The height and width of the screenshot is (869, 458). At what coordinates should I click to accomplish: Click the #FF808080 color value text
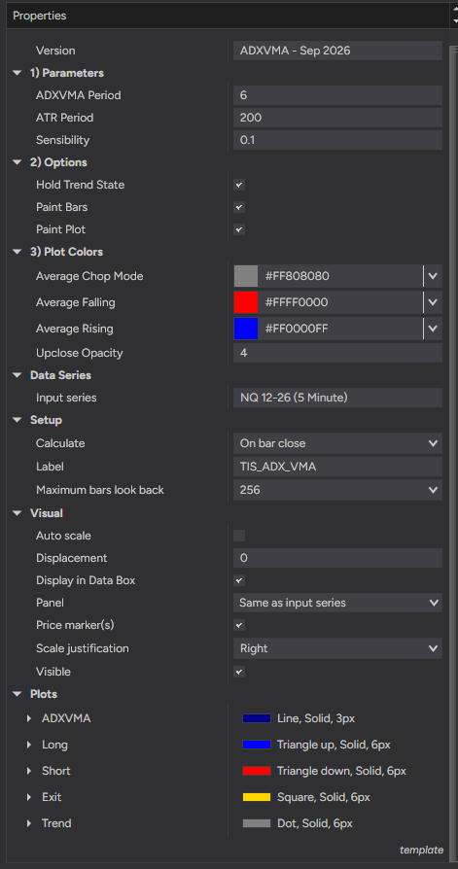pyautogui.click(x=296, y=276)
